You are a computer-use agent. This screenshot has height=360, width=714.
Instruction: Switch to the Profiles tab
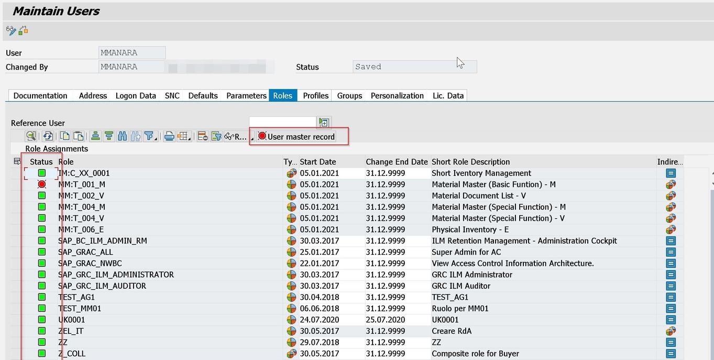(315, 95)
